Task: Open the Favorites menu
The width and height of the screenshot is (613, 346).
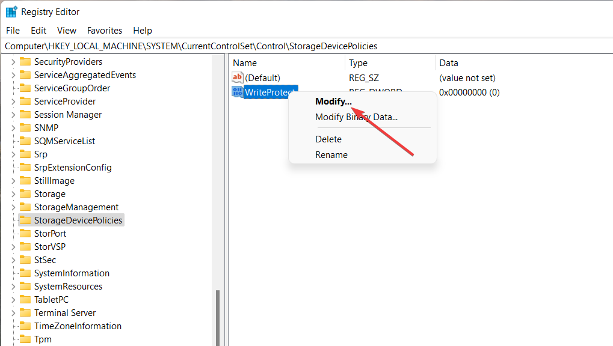Action: 105,31
